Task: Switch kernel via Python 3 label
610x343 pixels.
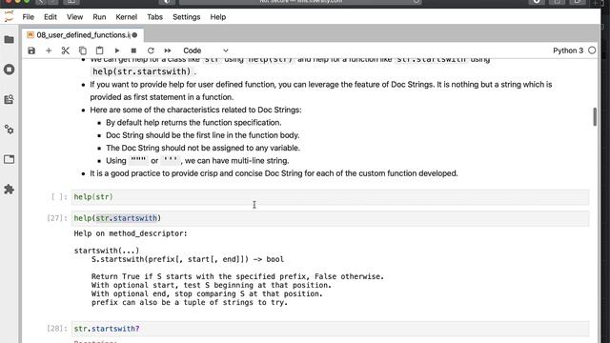Action: tap(568, 50)
